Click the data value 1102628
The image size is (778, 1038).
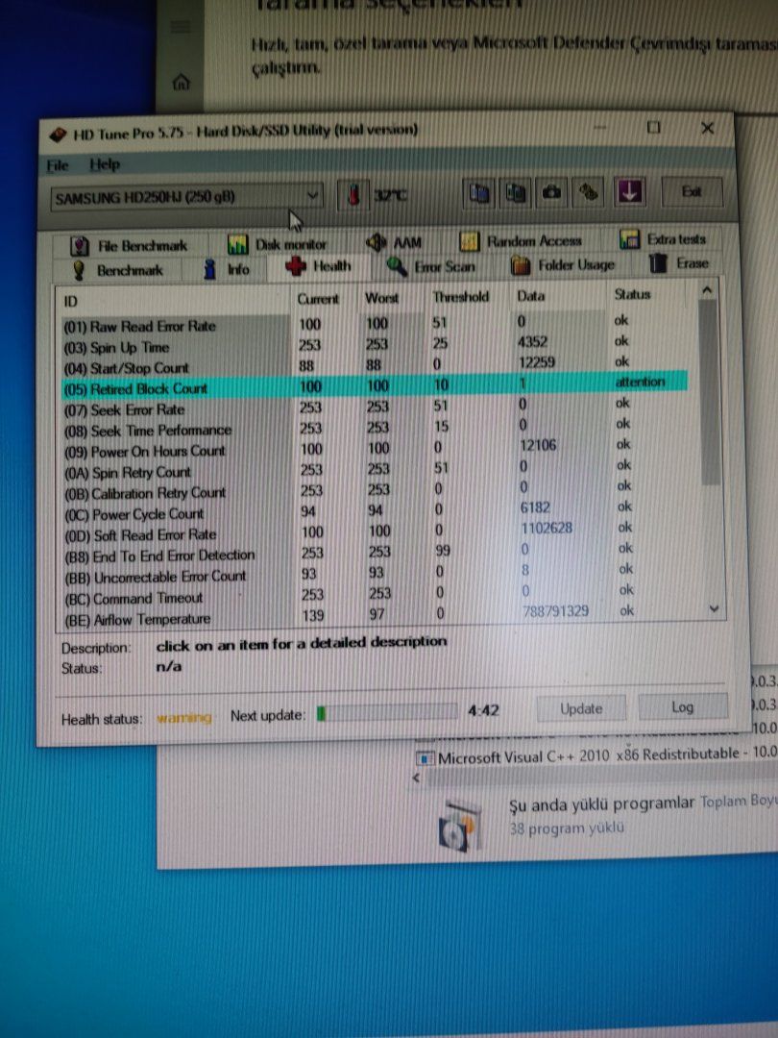547,529
